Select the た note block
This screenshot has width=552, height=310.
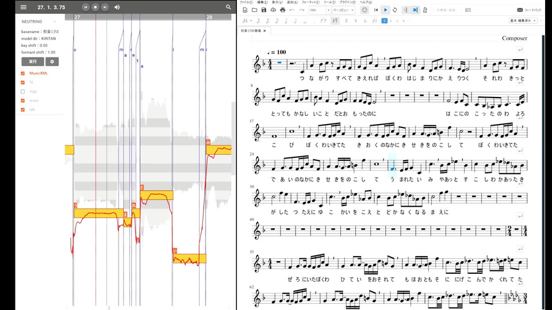click(156, 195)
